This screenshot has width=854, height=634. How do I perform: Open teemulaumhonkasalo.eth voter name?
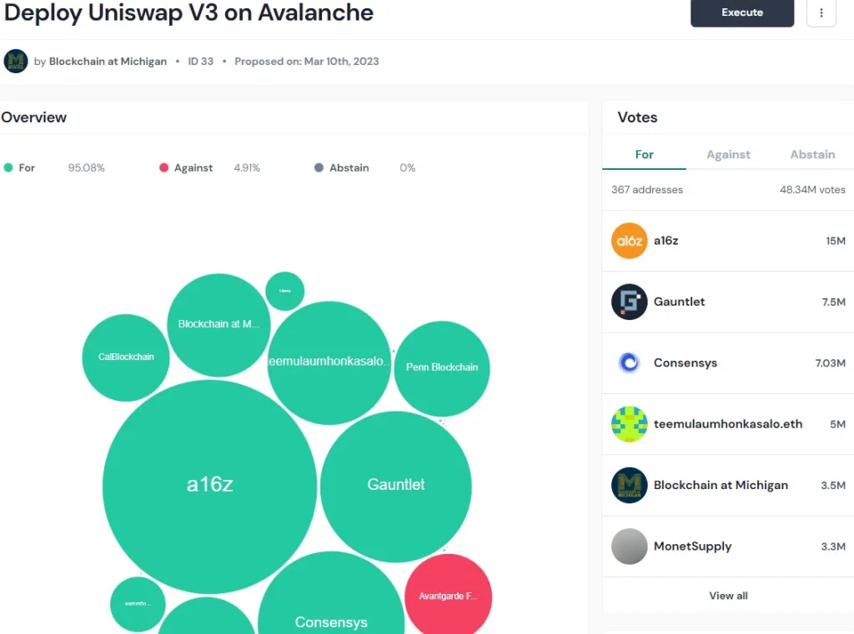pos(727,424)
